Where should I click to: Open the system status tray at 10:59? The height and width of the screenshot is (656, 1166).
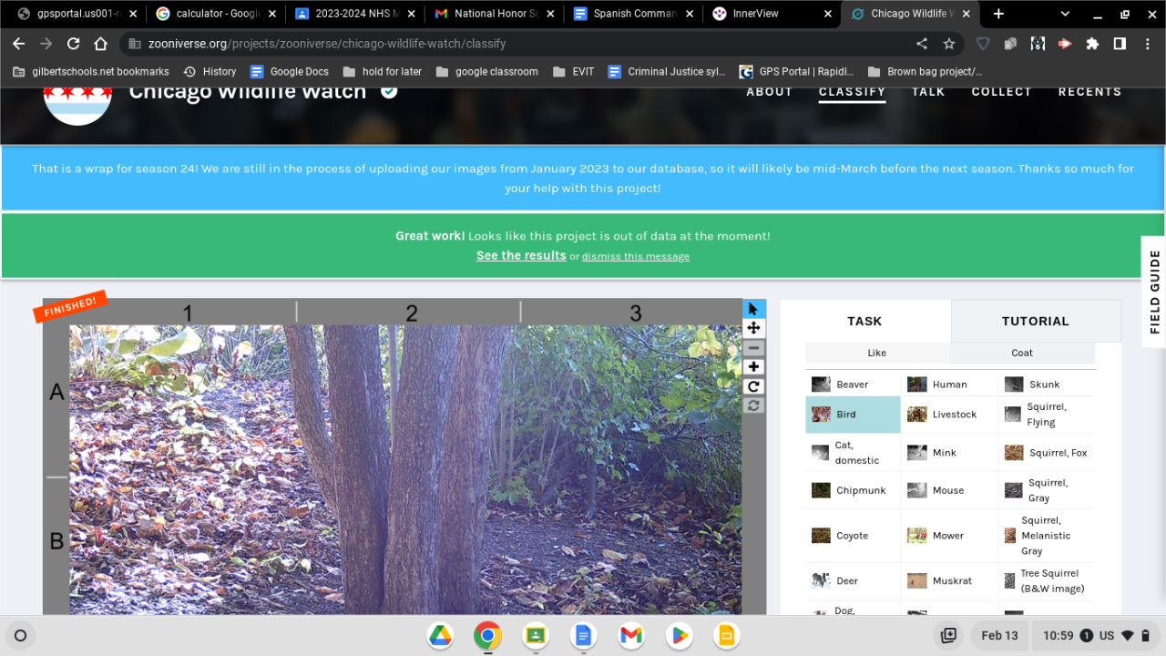coord(1097,635)
